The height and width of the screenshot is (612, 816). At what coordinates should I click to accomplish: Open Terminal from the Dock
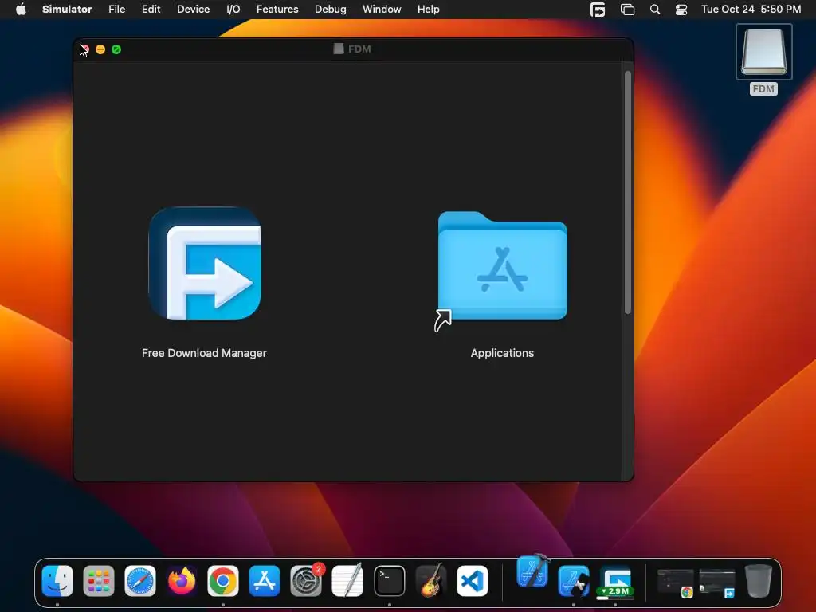pyautogui.click(x=389, y=581)
